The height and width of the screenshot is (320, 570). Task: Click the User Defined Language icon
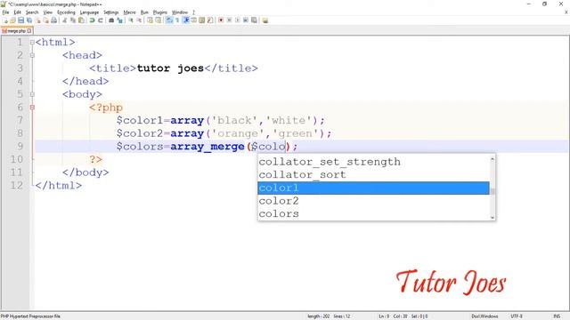click(x=193, y=20)
